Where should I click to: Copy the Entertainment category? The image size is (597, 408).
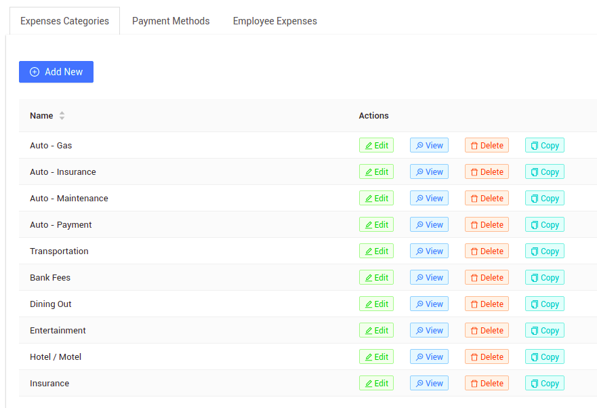pos(545,330)
